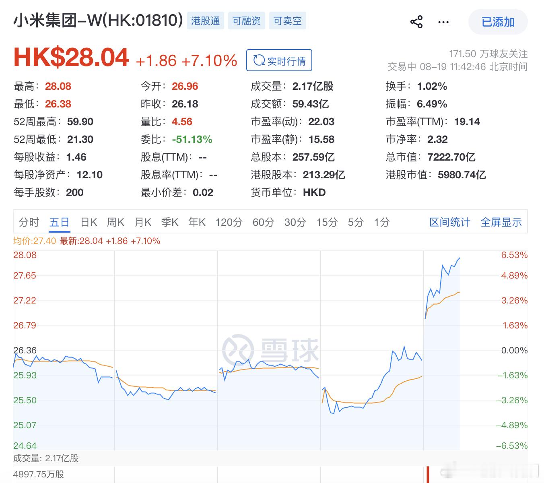
Task: Switch to the 季K chart tab
Action: click(x=170, y=222)
